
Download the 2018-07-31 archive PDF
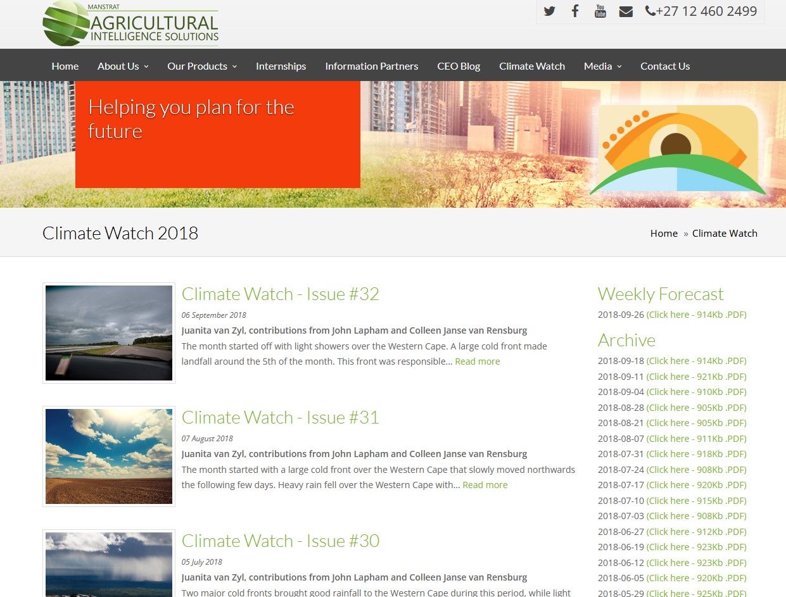pos(696,454)
